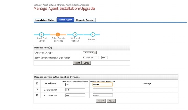The image size is (188, 110).
Task: Click step 3 Set Install Options circle
Action: (x=75, y=35)
